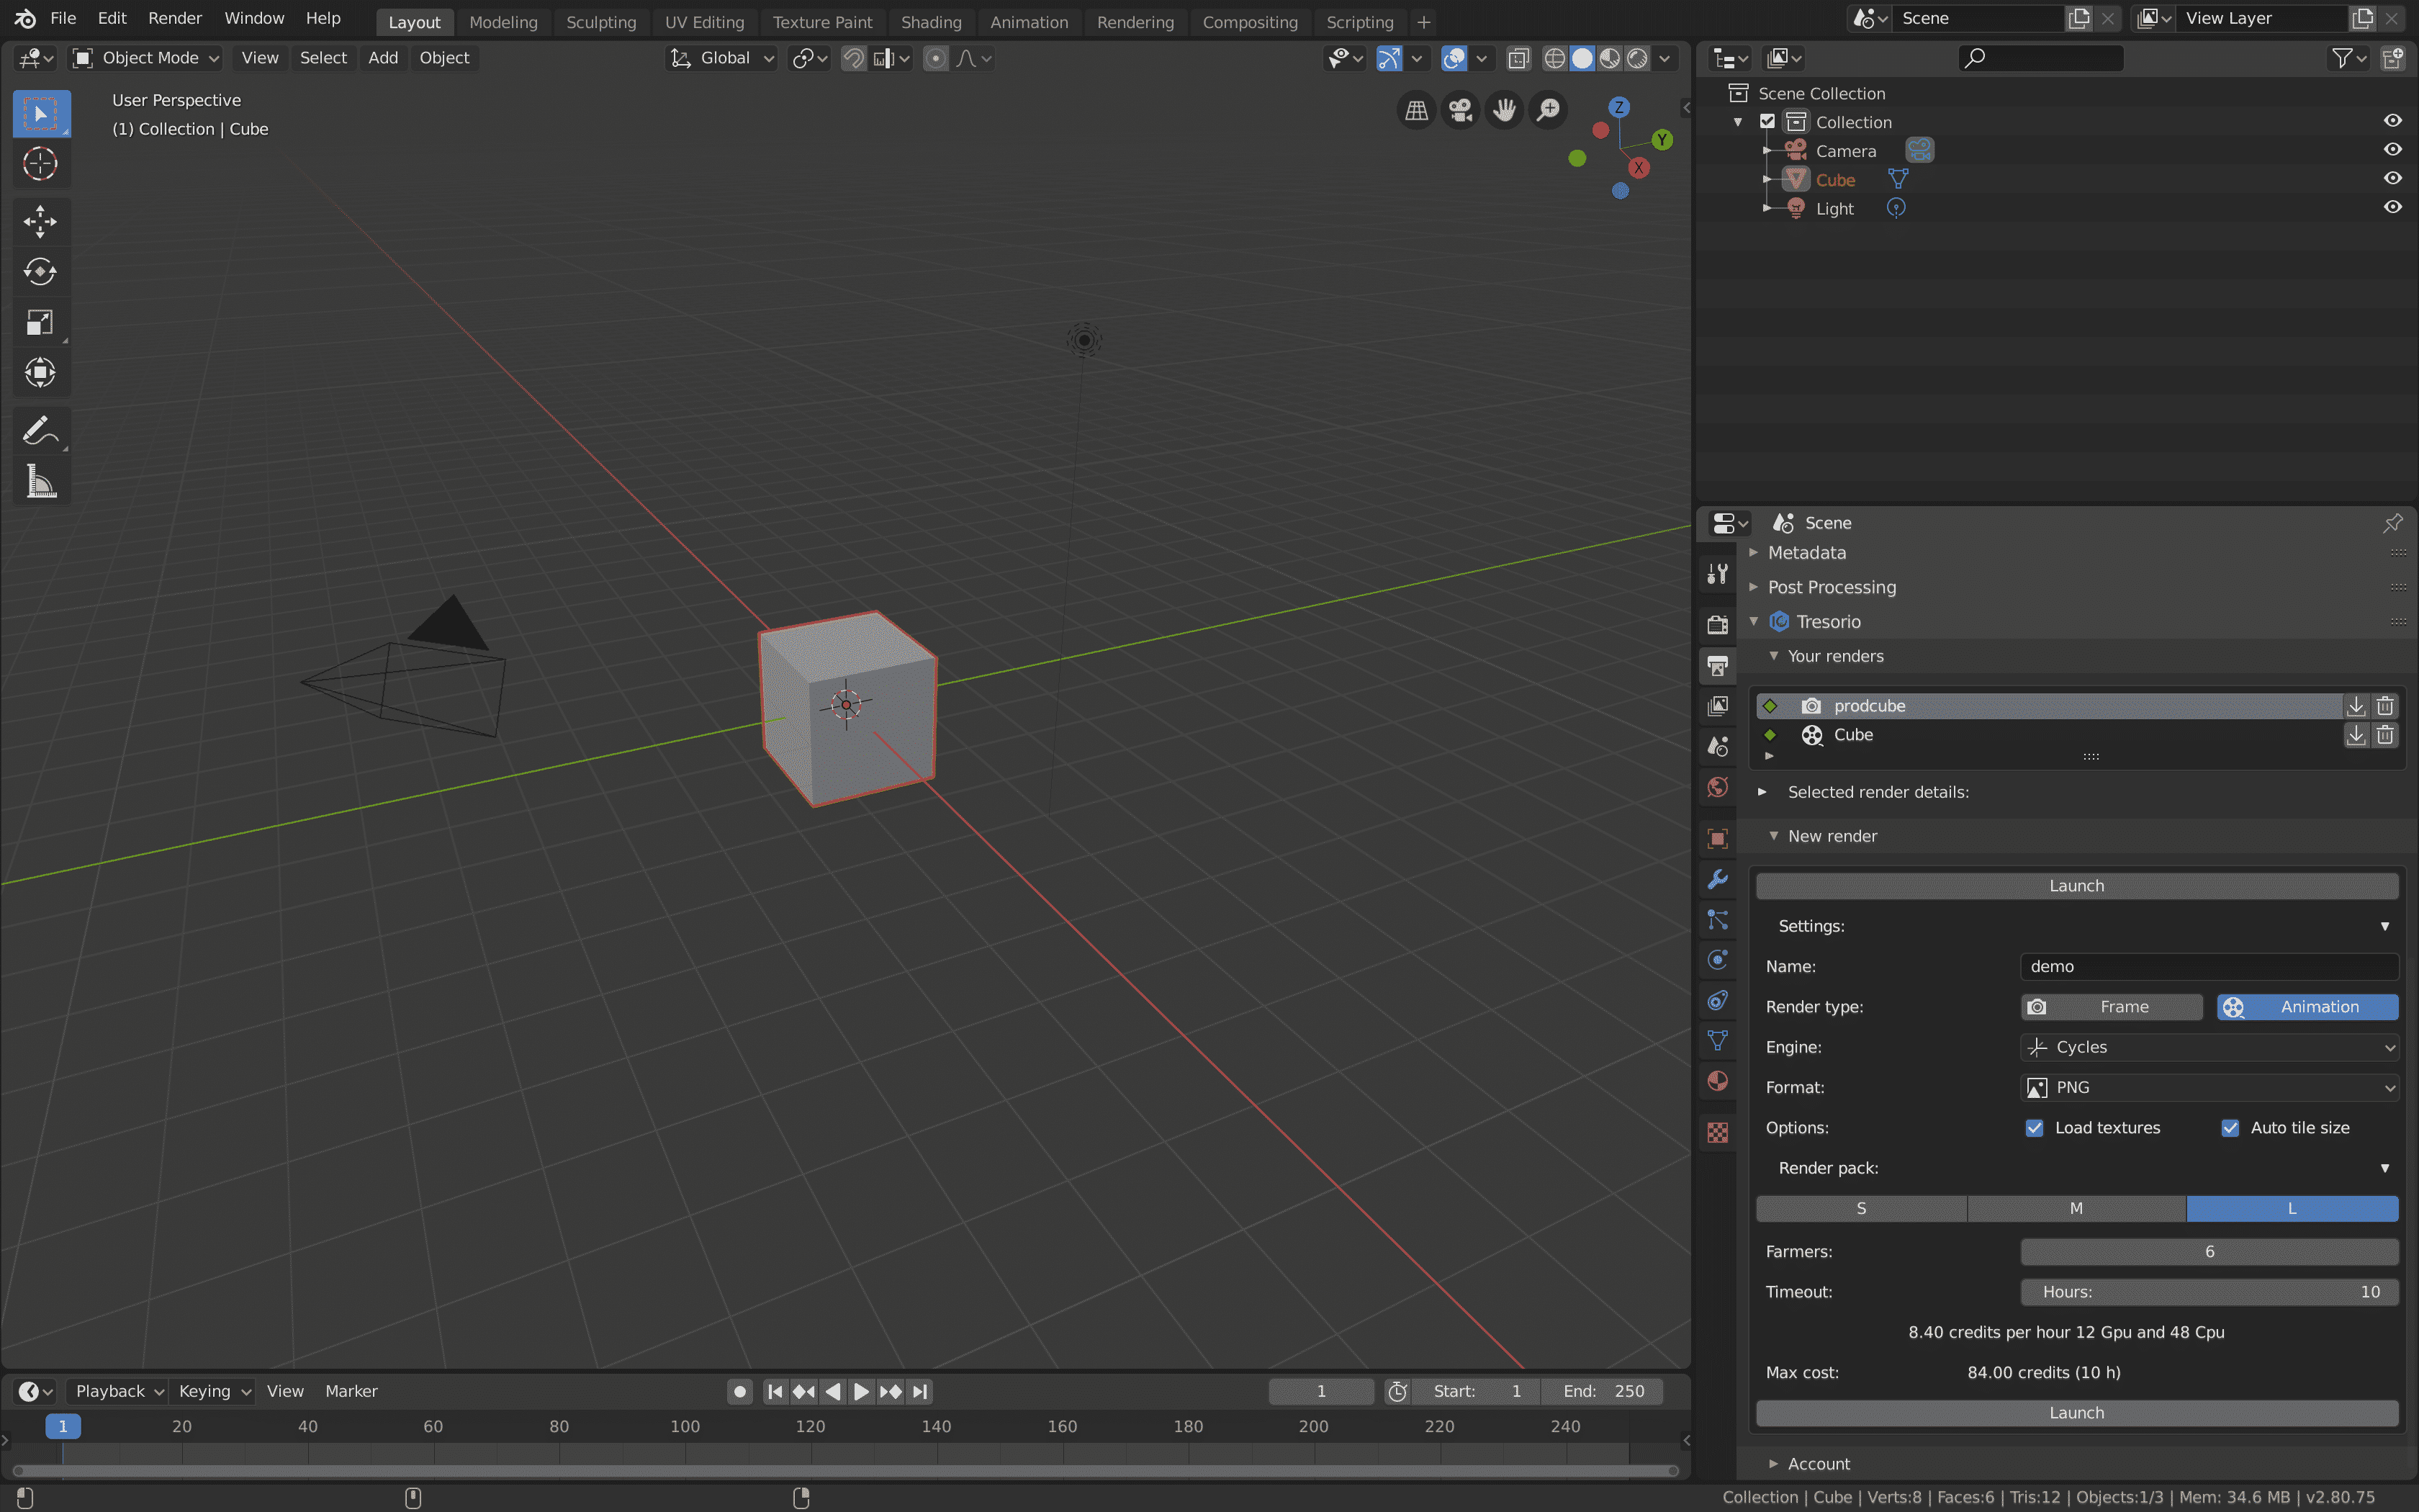Hide the Camera in the outliner
Viewport: 2419px width, 1512px height.
tap(2392, 150)
